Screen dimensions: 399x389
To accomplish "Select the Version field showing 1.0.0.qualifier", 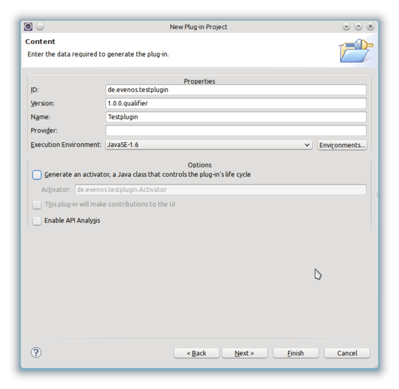I will click(236, 103).
